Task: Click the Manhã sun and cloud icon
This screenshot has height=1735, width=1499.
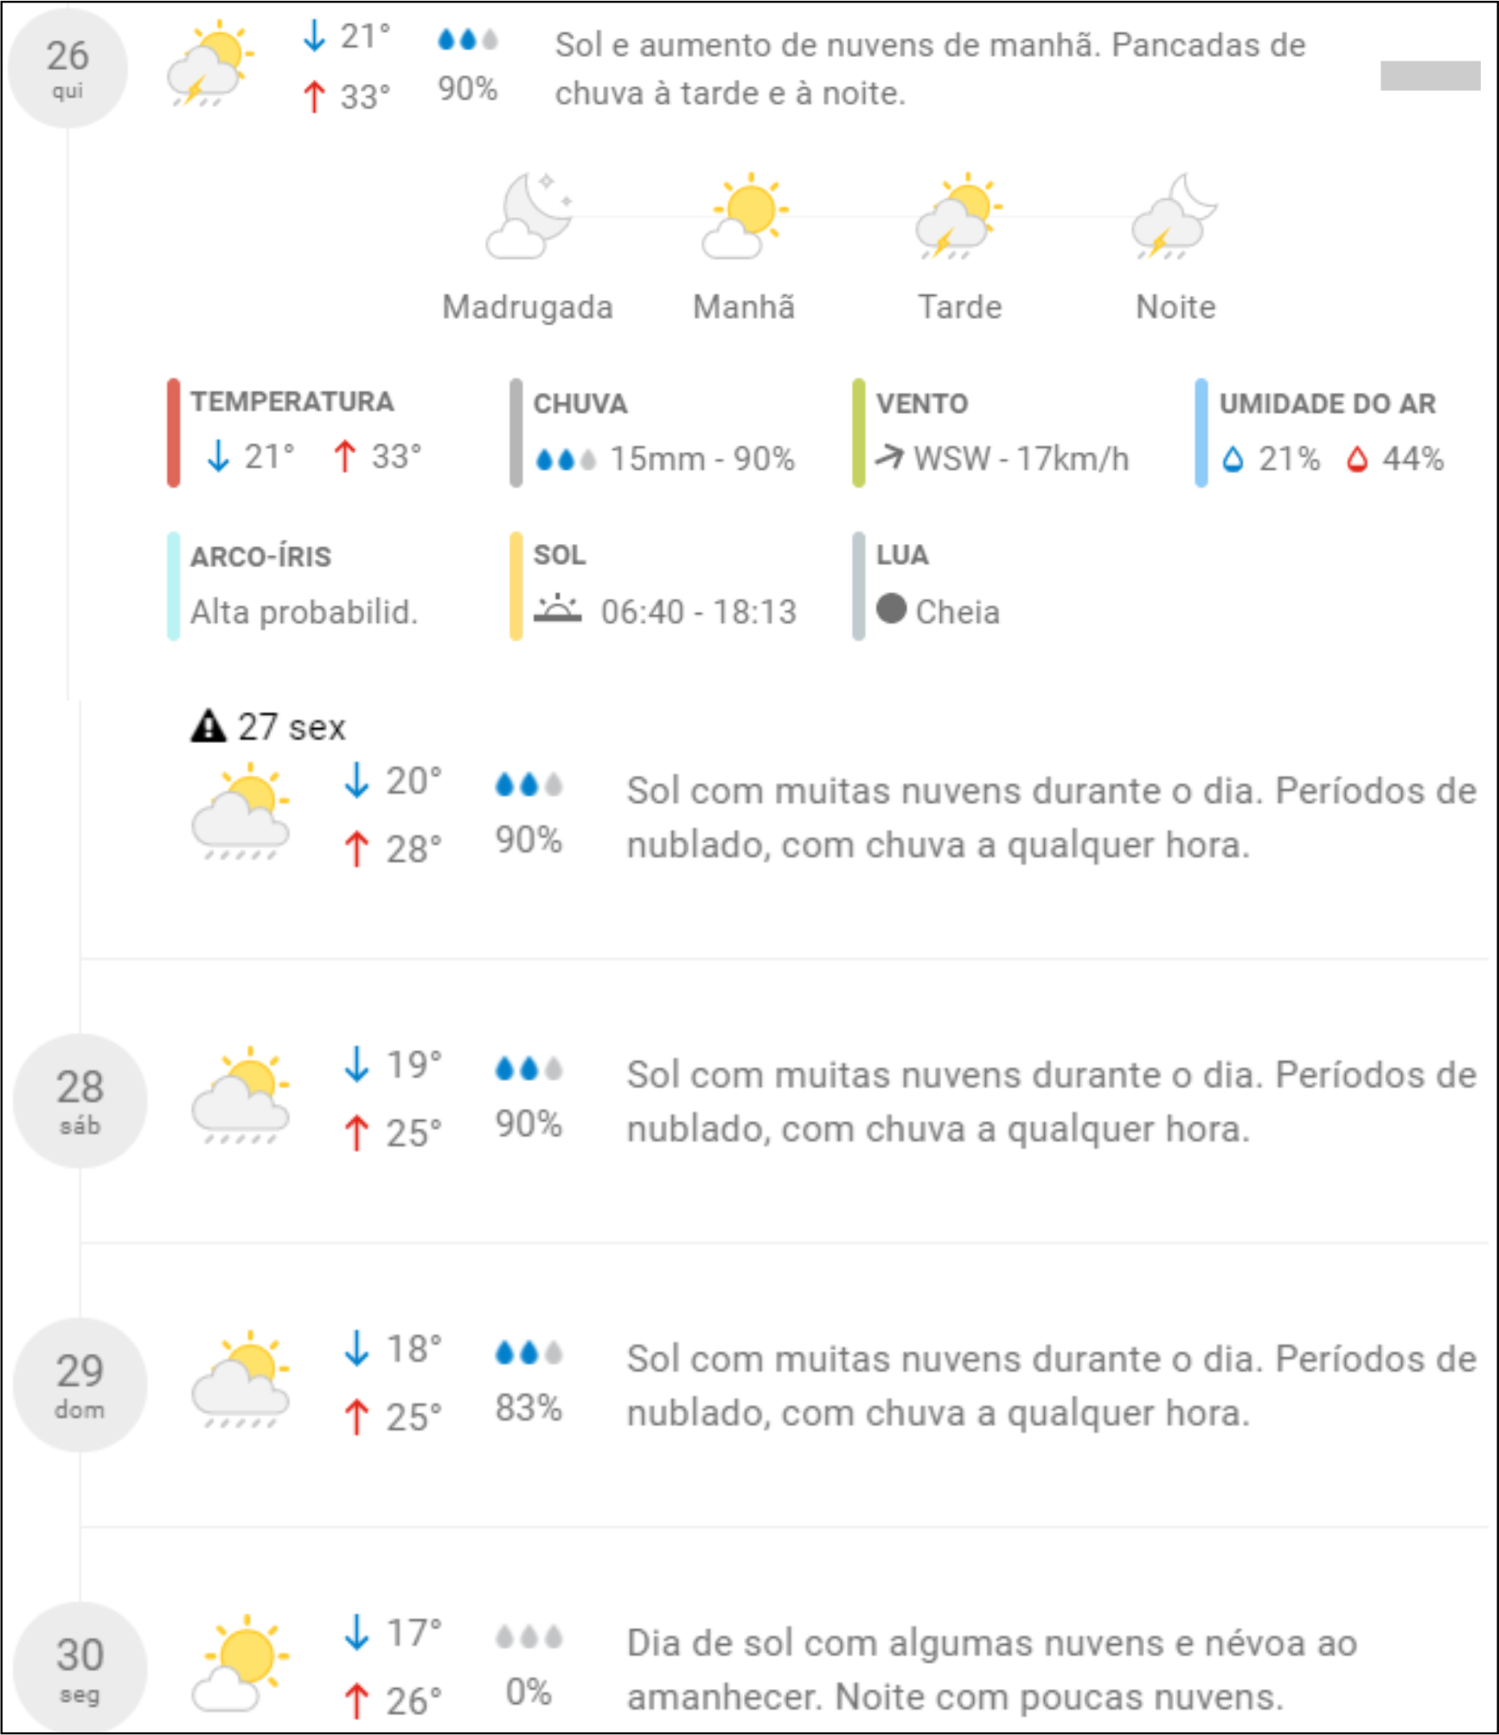Action: click(x=745, y=216)
